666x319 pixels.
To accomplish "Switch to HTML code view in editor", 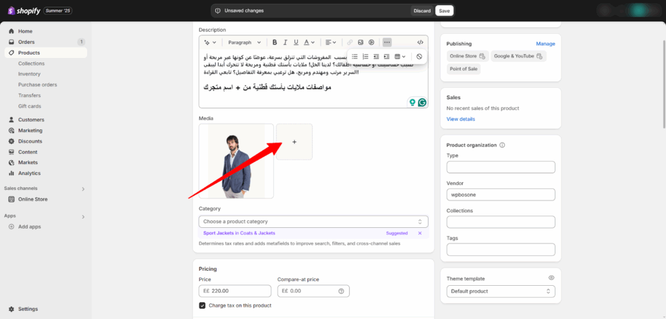I will click(x=420, y=42).
